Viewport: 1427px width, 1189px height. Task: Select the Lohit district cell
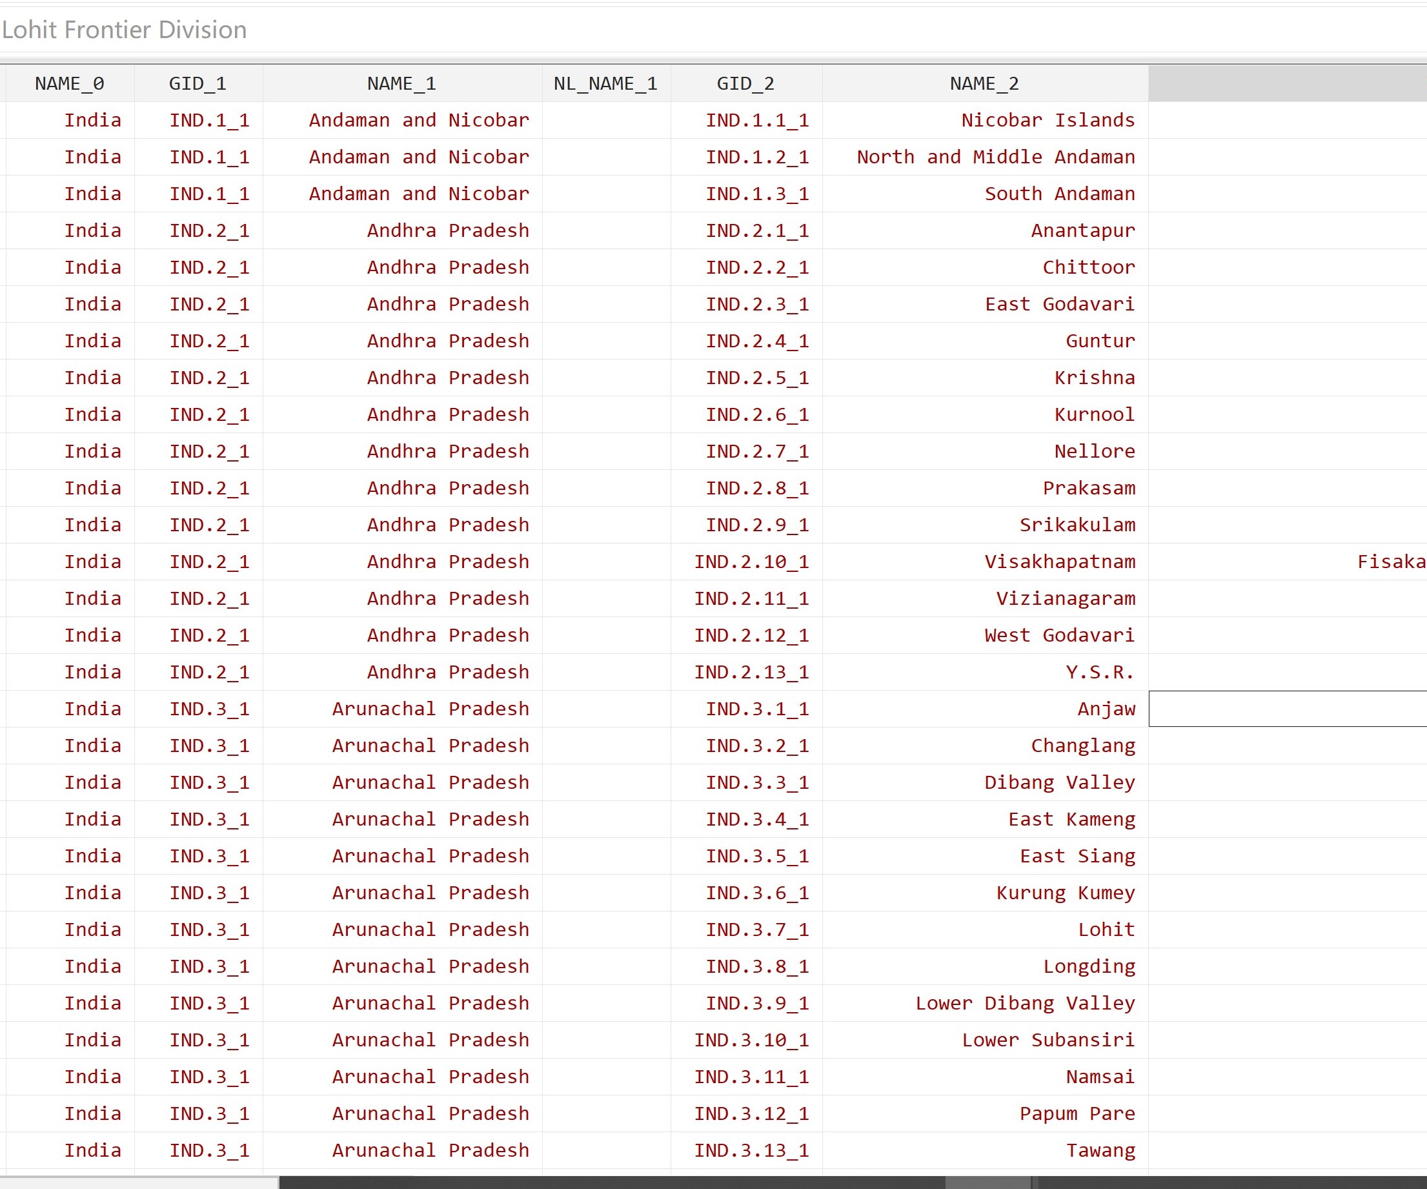click(1106, 930)
